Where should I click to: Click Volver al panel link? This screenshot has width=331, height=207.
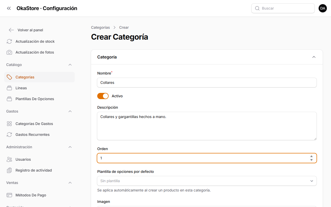pyautogui.click(x=30, y=30)
